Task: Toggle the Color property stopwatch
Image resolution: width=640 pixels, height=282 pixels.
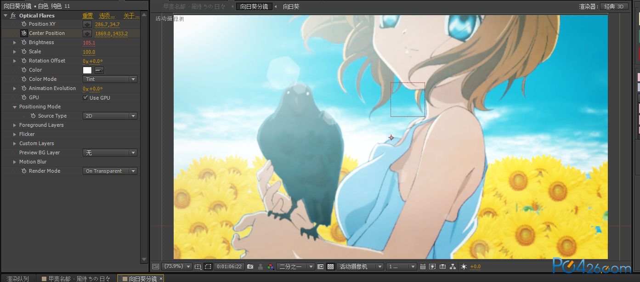Action: tap(24, 70)
